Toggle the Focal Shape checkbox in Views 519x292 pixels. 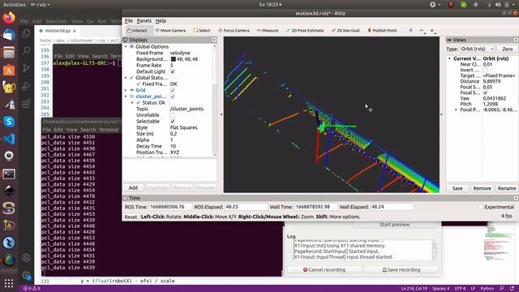pyautogui.click(x=485, y=92)
